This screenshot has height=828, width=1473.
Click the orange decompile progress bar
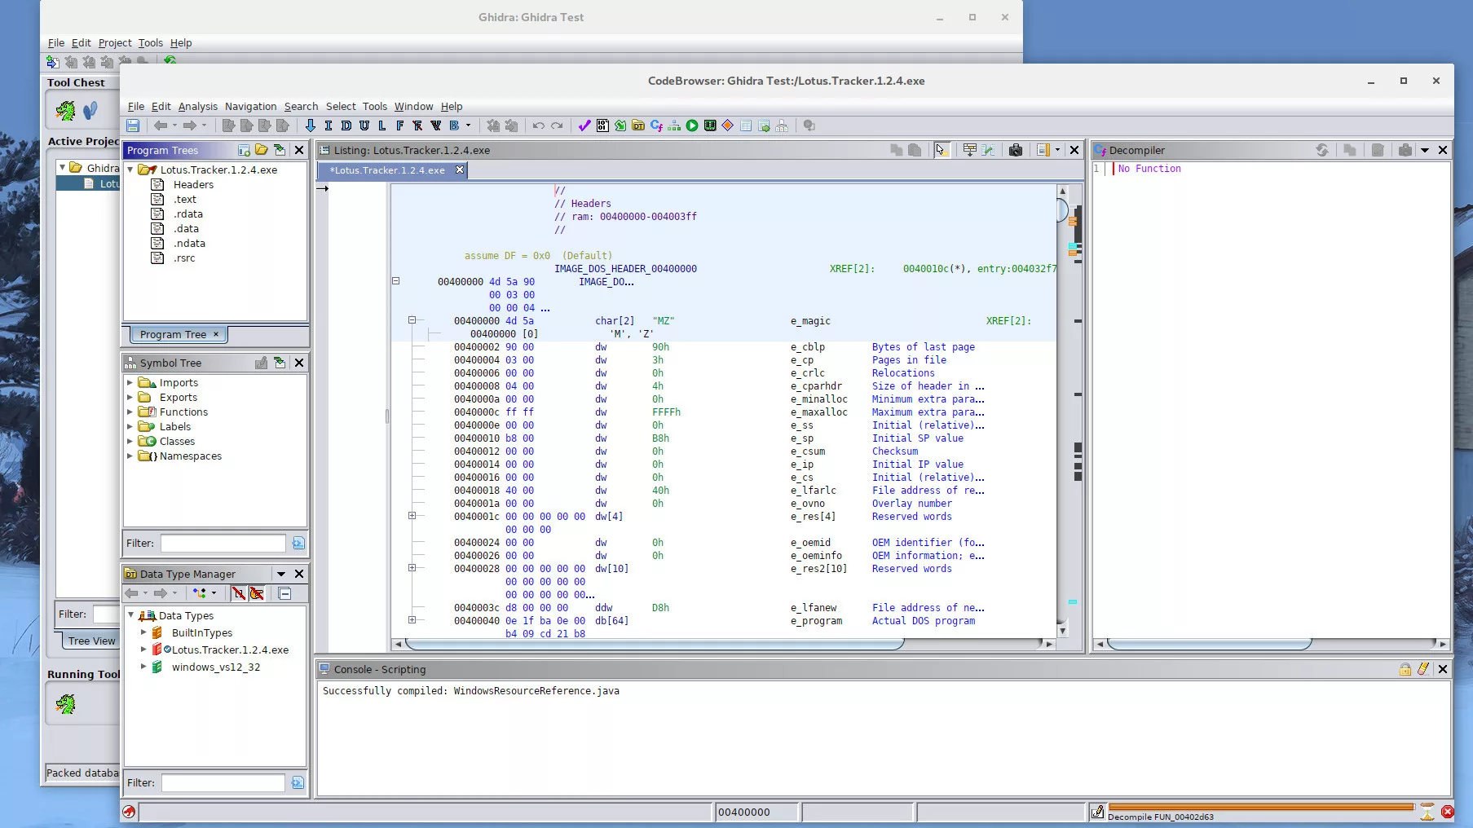[1261, 808]
